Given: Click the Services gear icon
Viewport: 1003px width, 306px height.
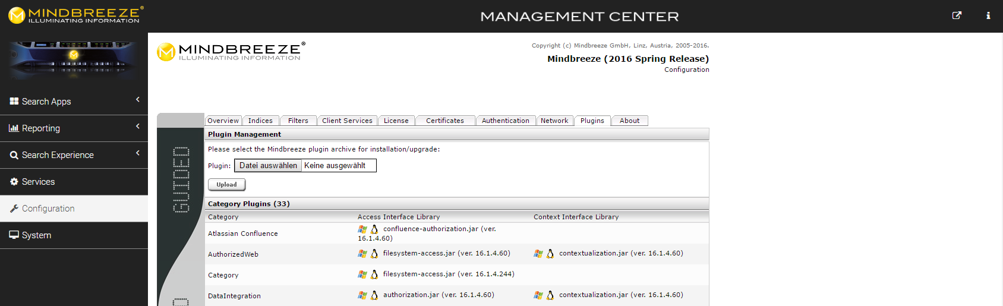Looking at the screenshot, I should pyautogui.click(x=14, y=181).
